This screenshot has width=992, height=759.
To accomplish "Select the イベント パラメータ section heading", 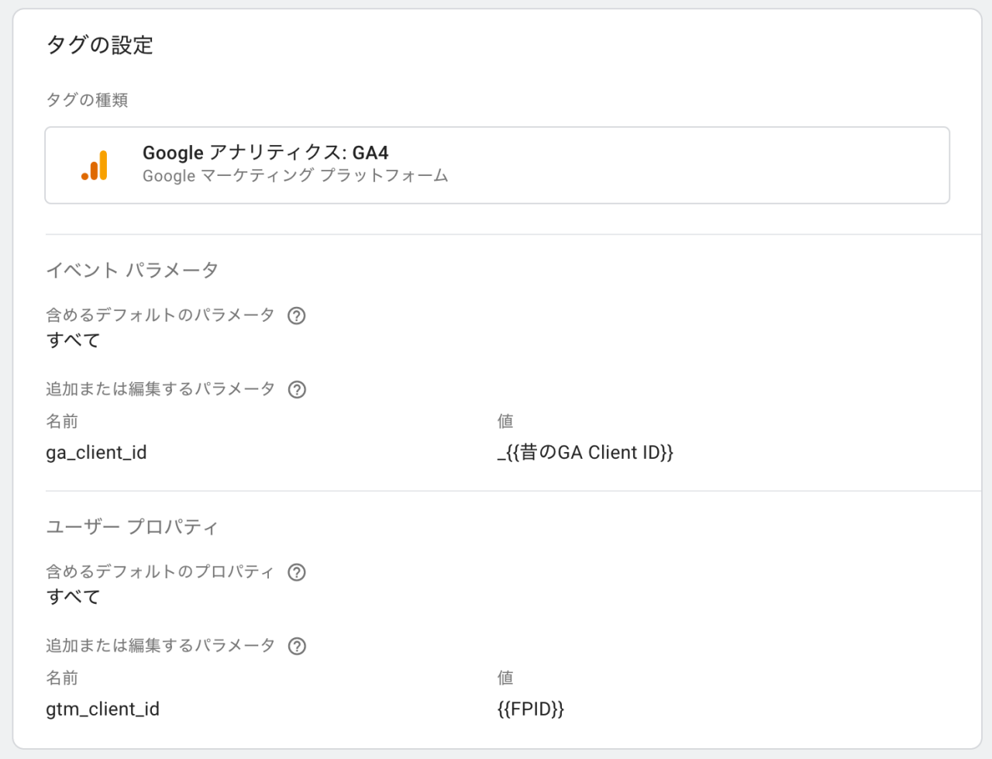I will click(x=132, y=270).
